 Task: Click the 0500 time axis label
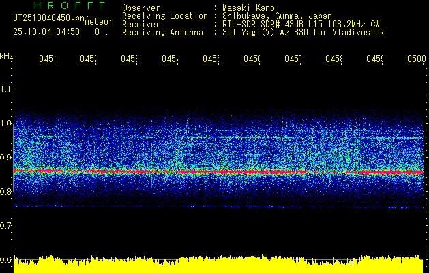point(417,59)
